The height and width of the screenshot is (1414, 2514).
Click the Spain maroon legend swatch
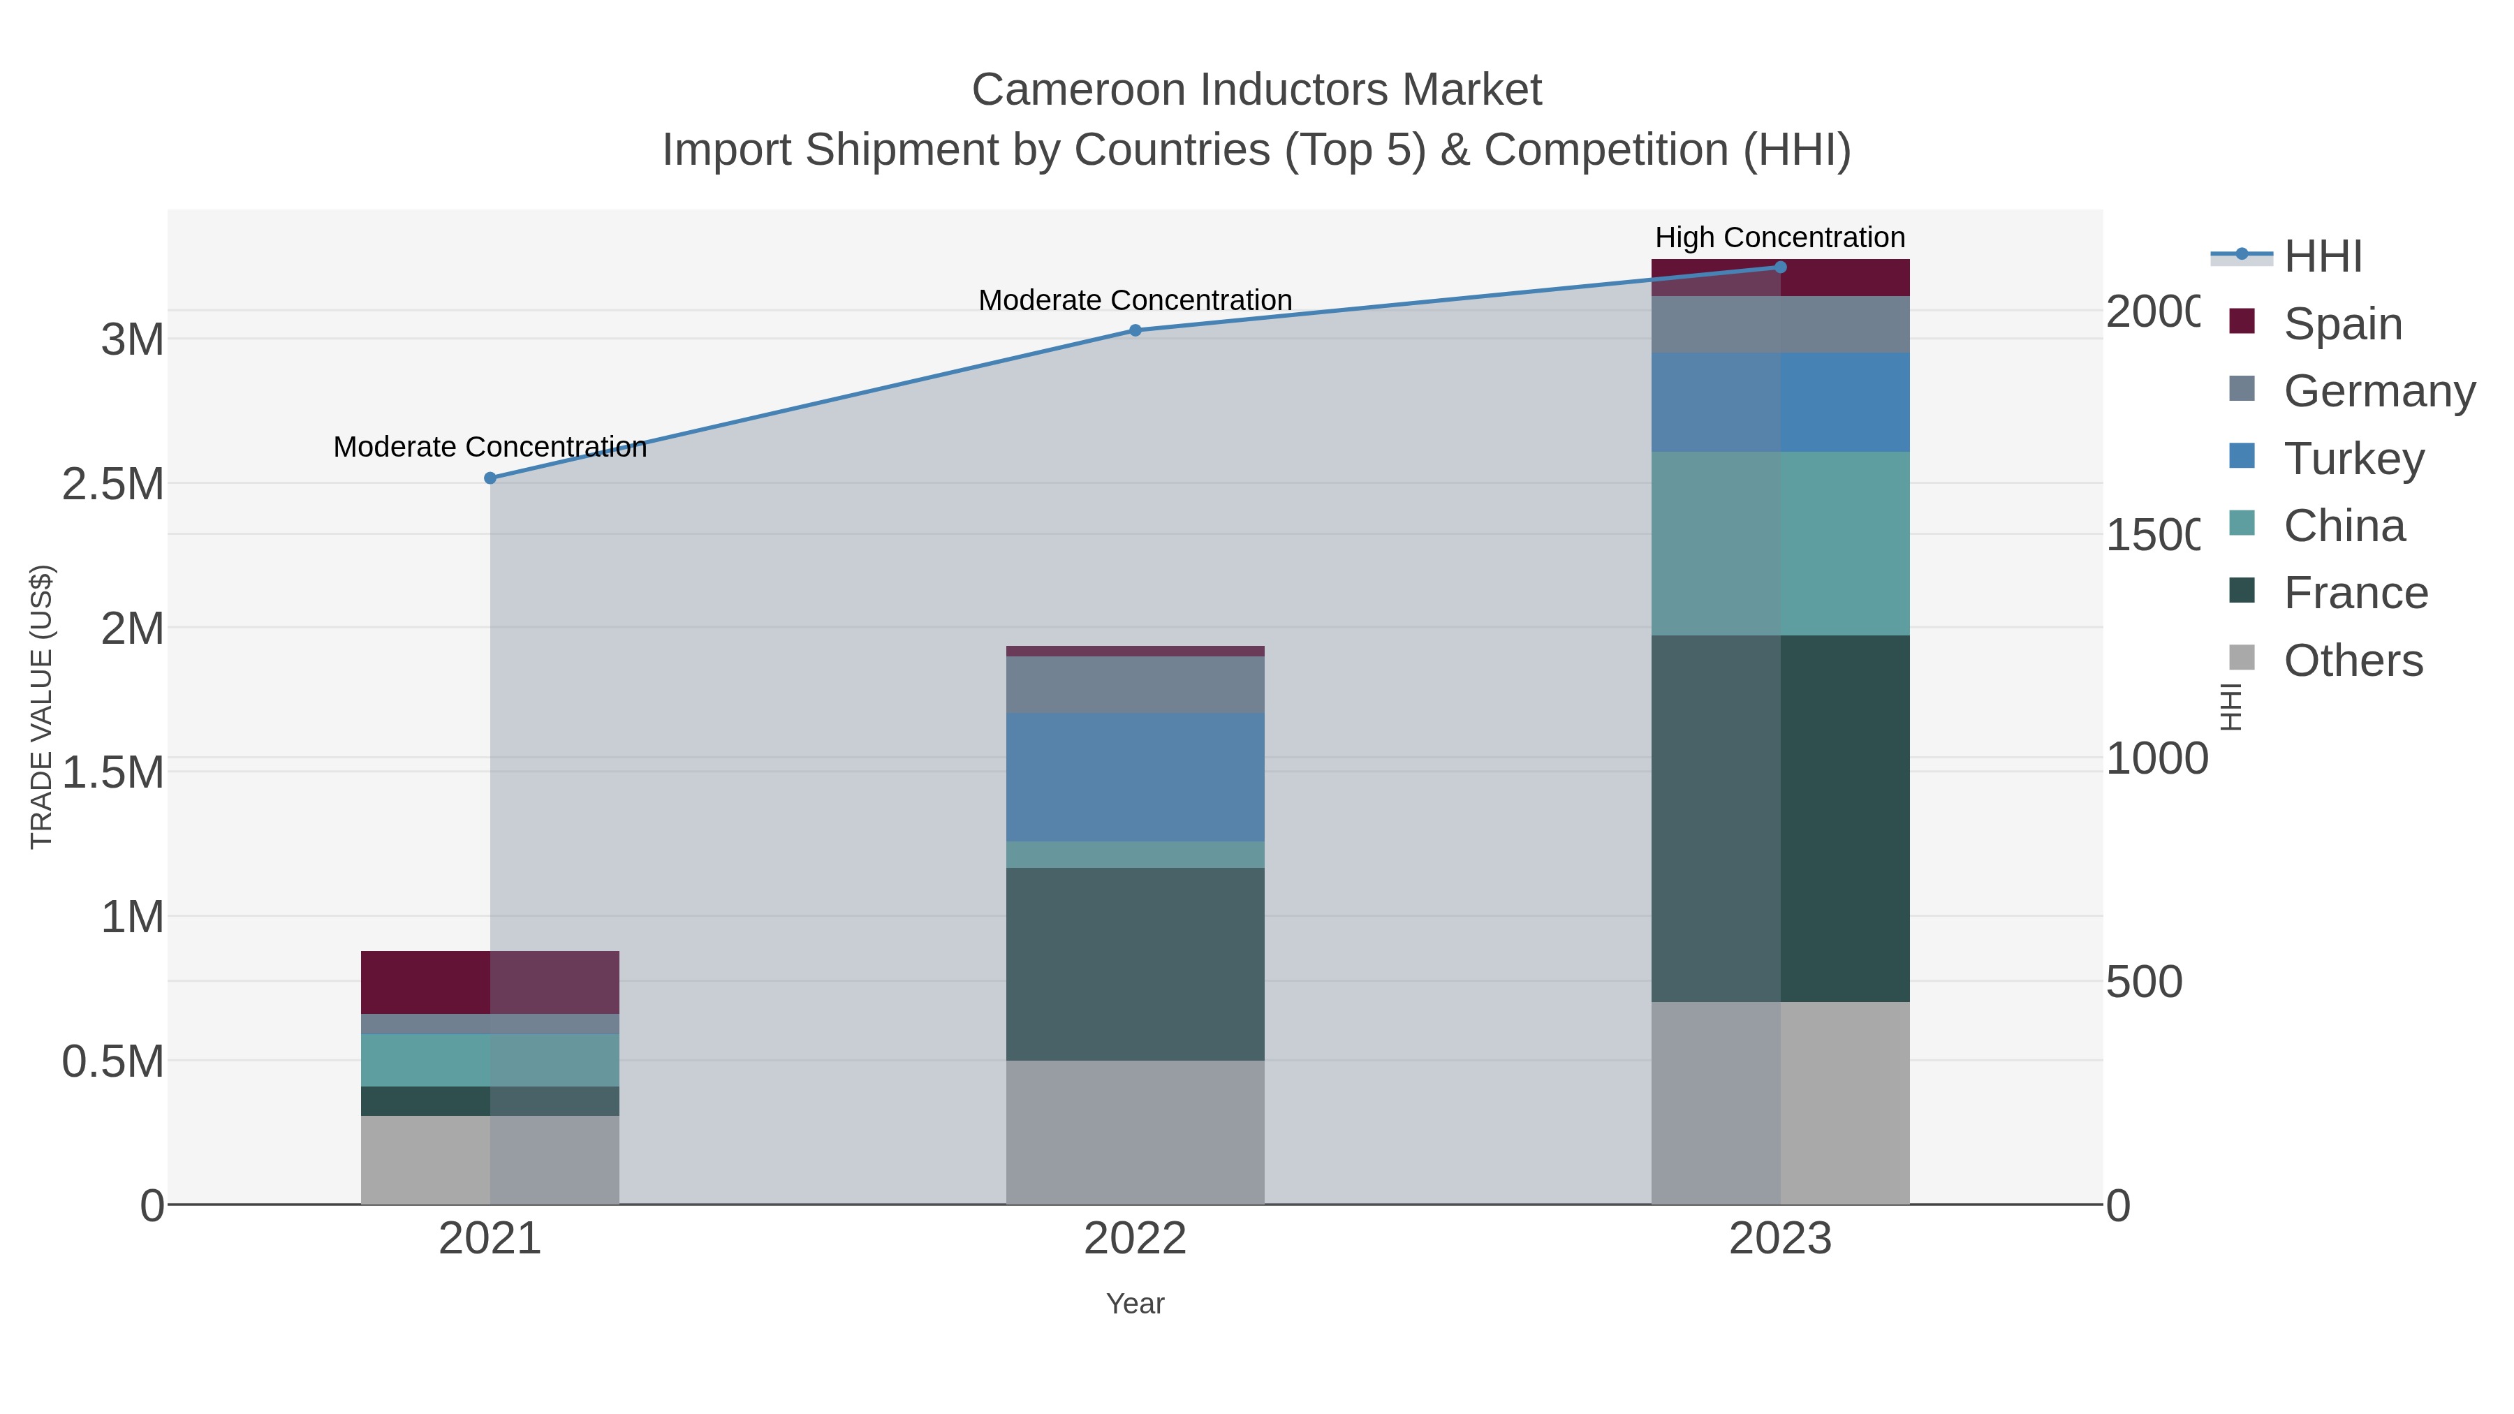click(x=2242, y=321)
